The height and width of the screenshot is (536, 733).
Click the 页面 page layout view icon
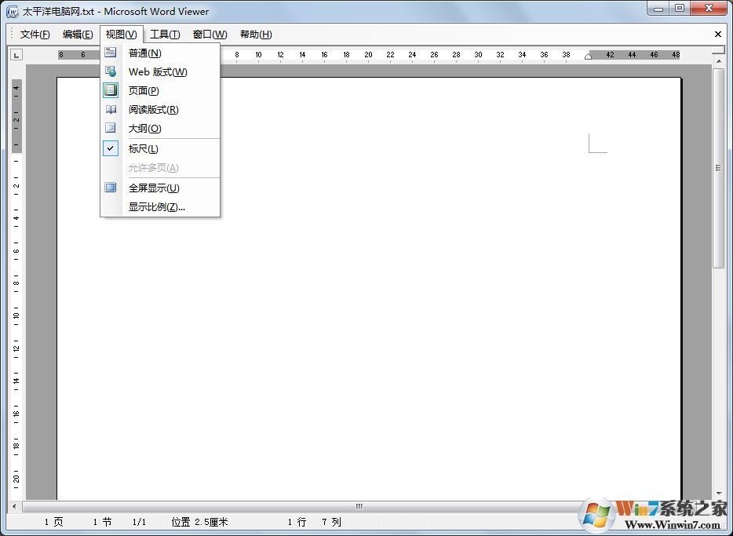pyautogui.click(x=111, y=90)
